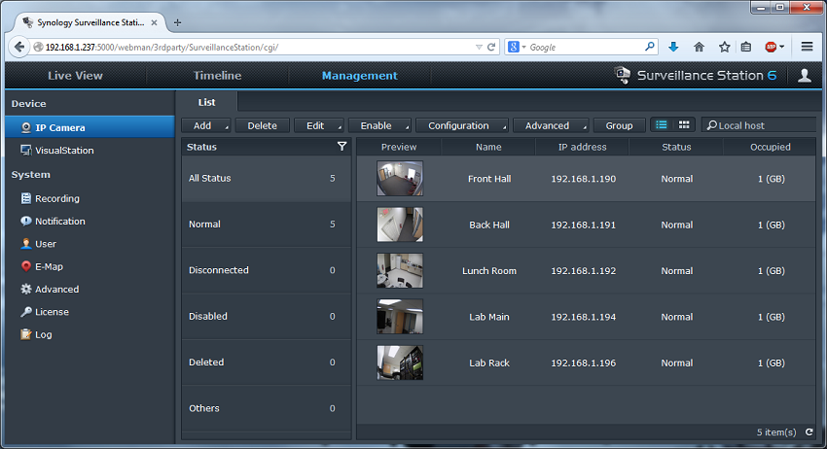Open IP Camera in Device sidebar
The image size is (827, 449).
[x=90, y=127]
